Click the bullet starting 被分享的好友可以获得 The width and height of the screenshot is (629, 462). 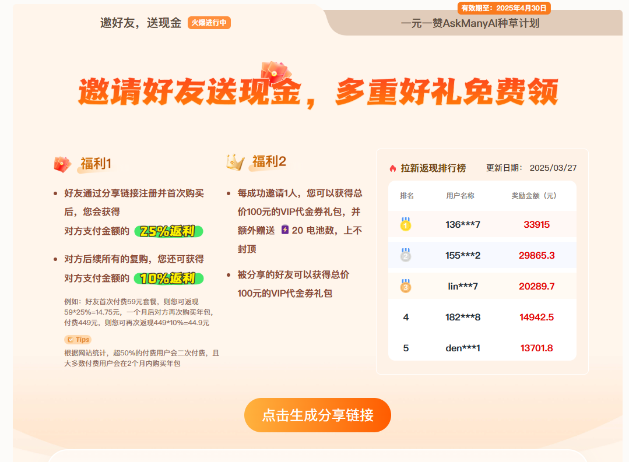point(294,284)
